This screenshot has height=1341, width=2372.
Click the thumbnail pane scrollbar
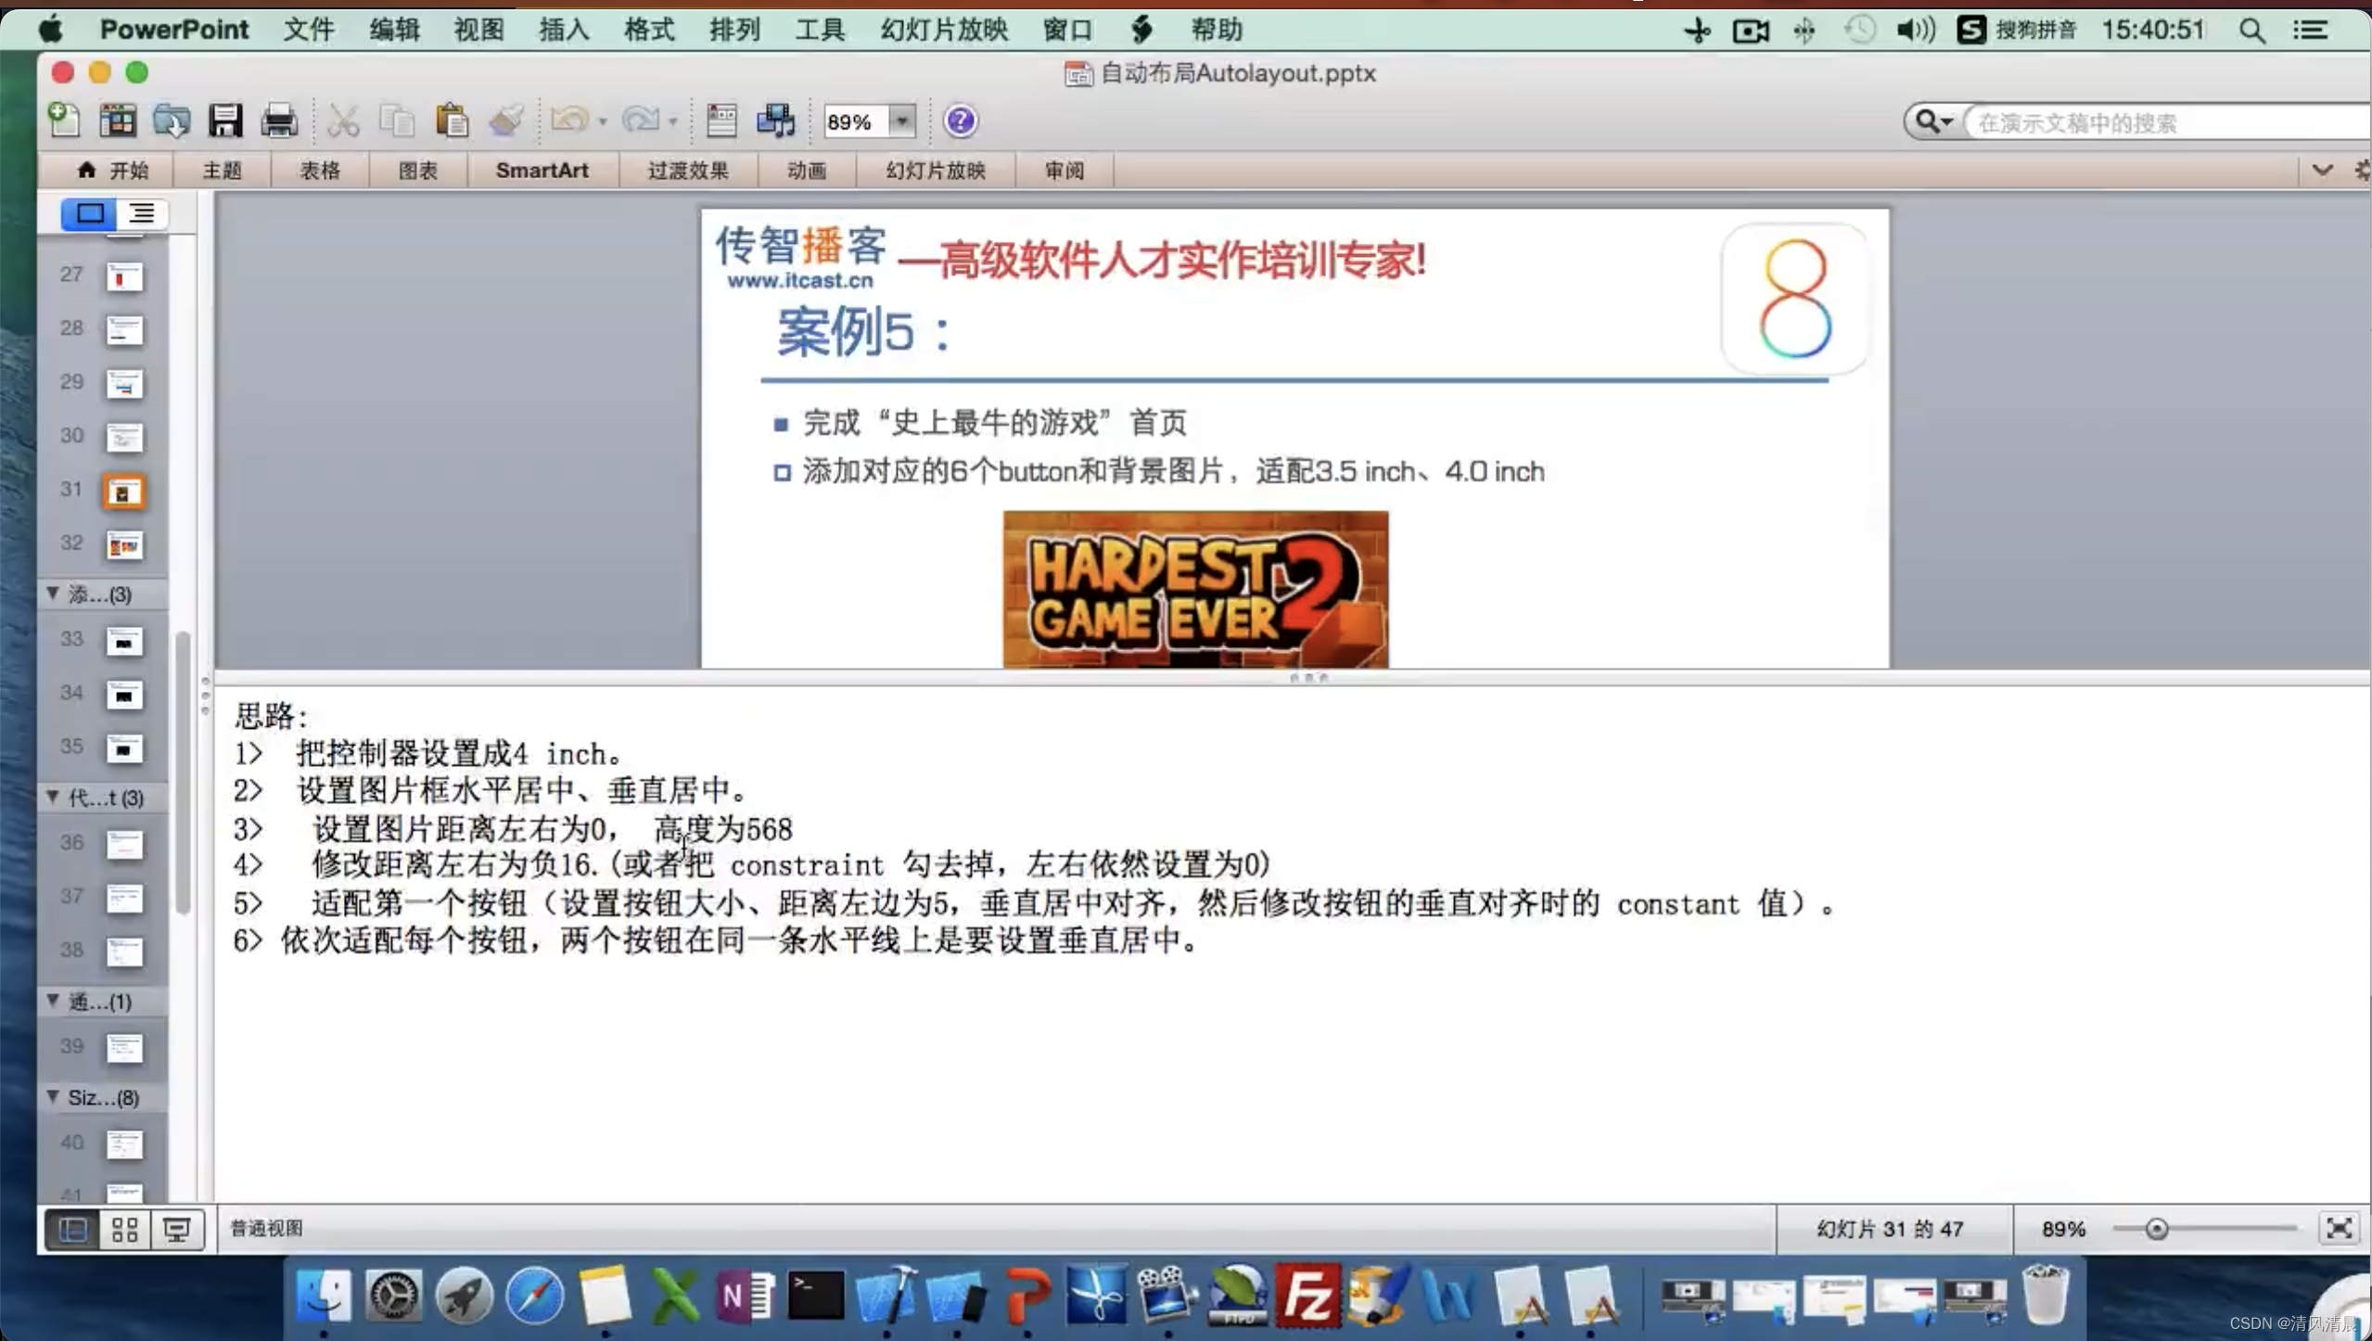pyautogui.click(x=183, y=772)
